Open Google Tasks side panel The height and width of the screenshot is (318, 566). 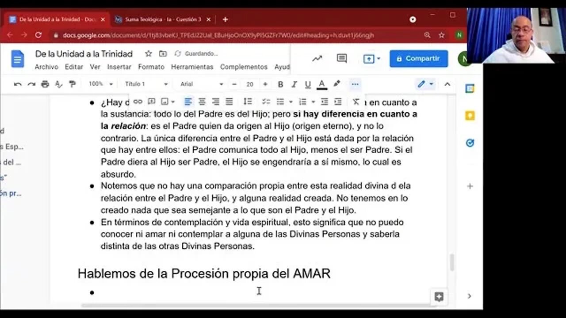click(470, 143)
